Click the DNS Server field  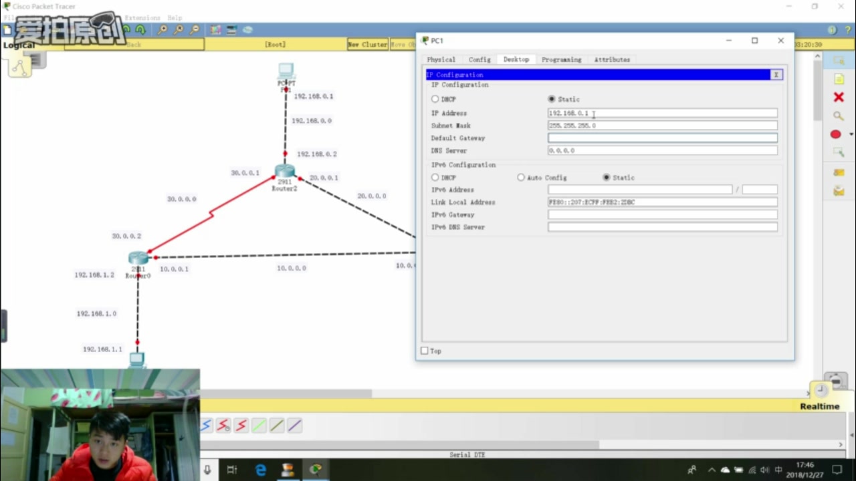663,150
